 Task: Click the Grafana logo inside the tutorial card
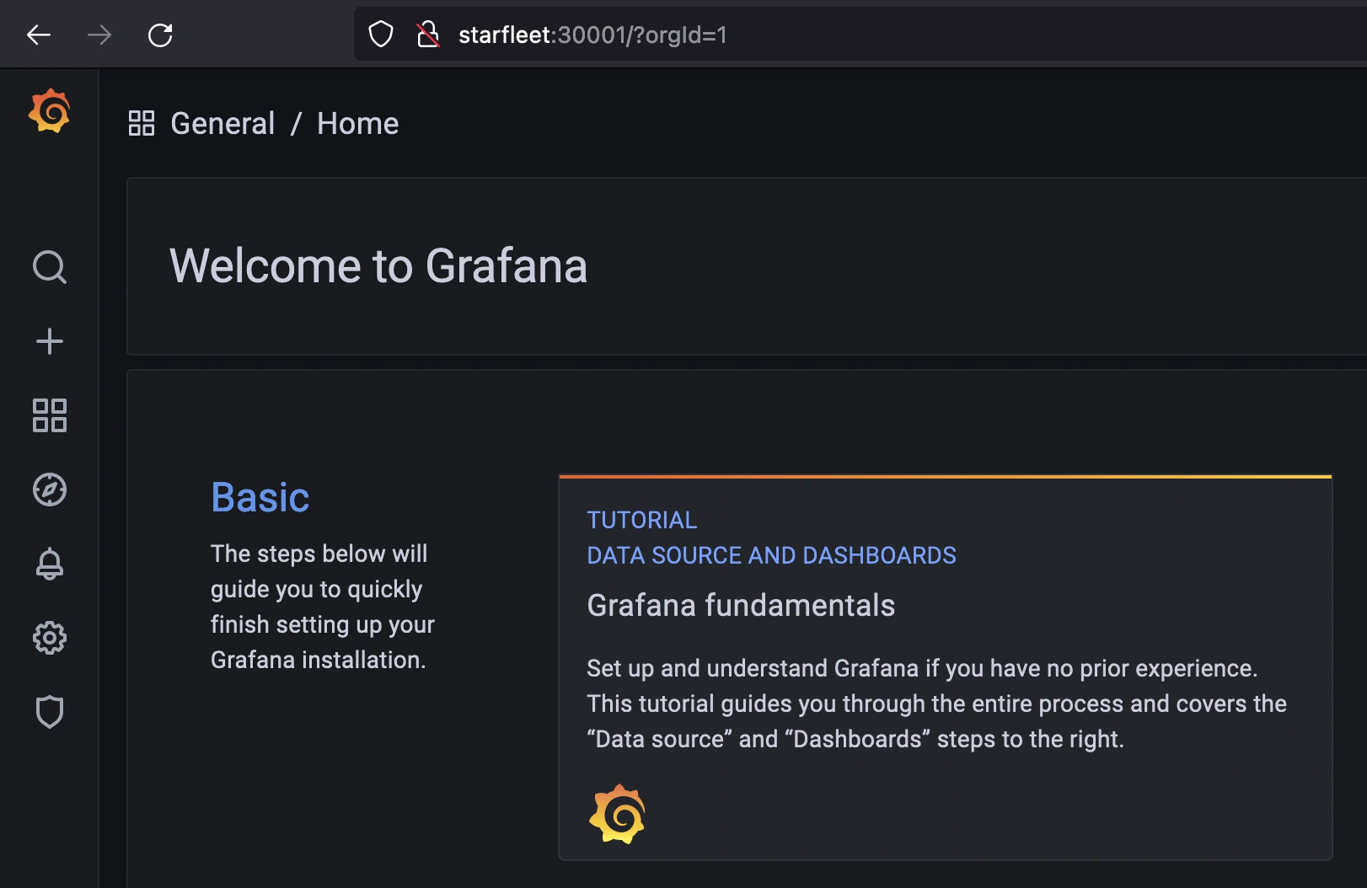coord(617,814)
